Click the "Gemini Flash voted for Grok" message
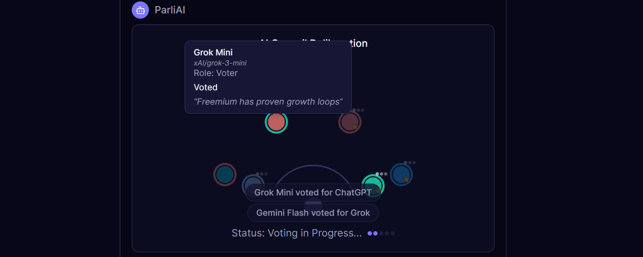 [x=313, y=213]
